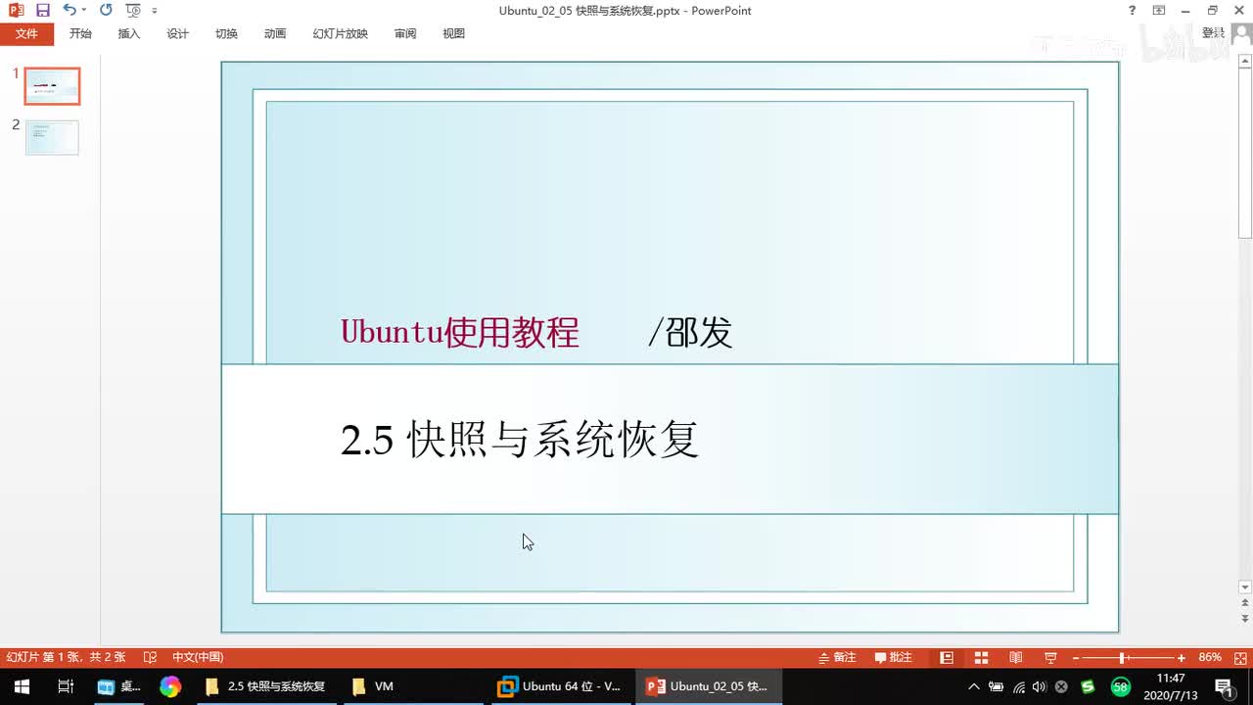
Task: Switch to the 插入 ribbon tab
Action: pyautogui.click(x=129, y=33)
